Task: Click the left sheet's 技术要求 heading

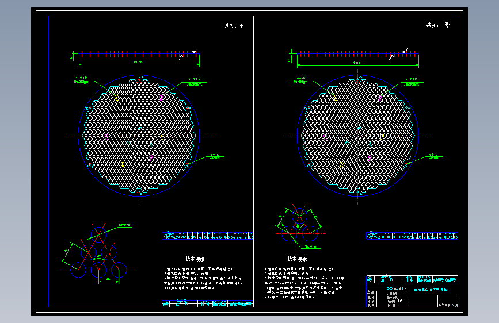Action: 195,259
